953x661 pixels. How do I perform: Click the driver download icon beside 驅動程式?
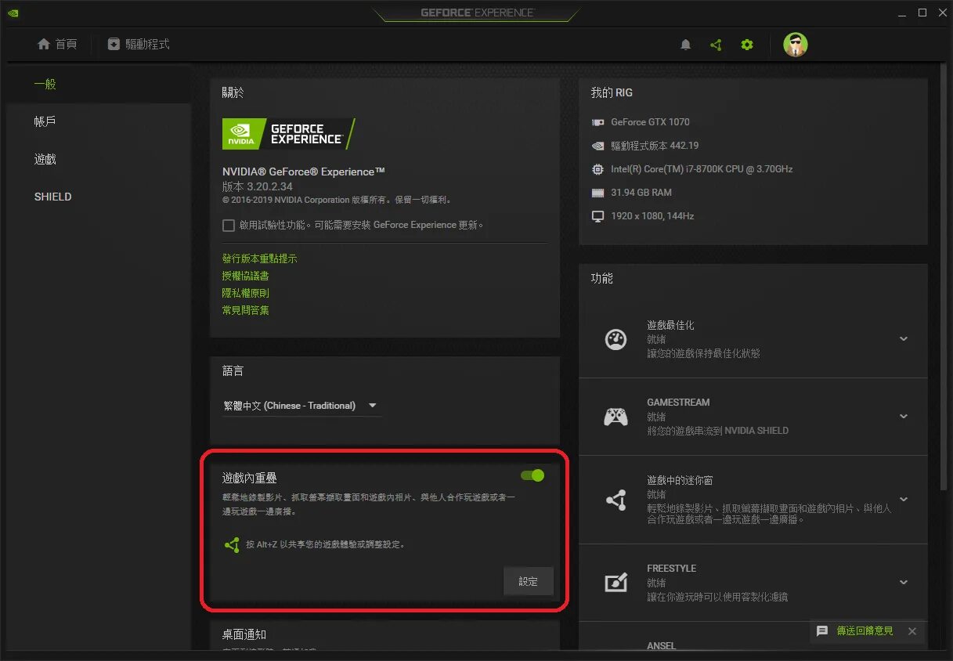[x=114, y=44]
